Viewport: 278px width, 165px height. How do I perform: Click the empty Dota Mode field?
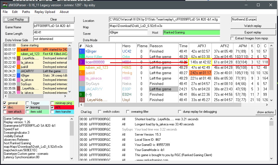pos(164,39)
